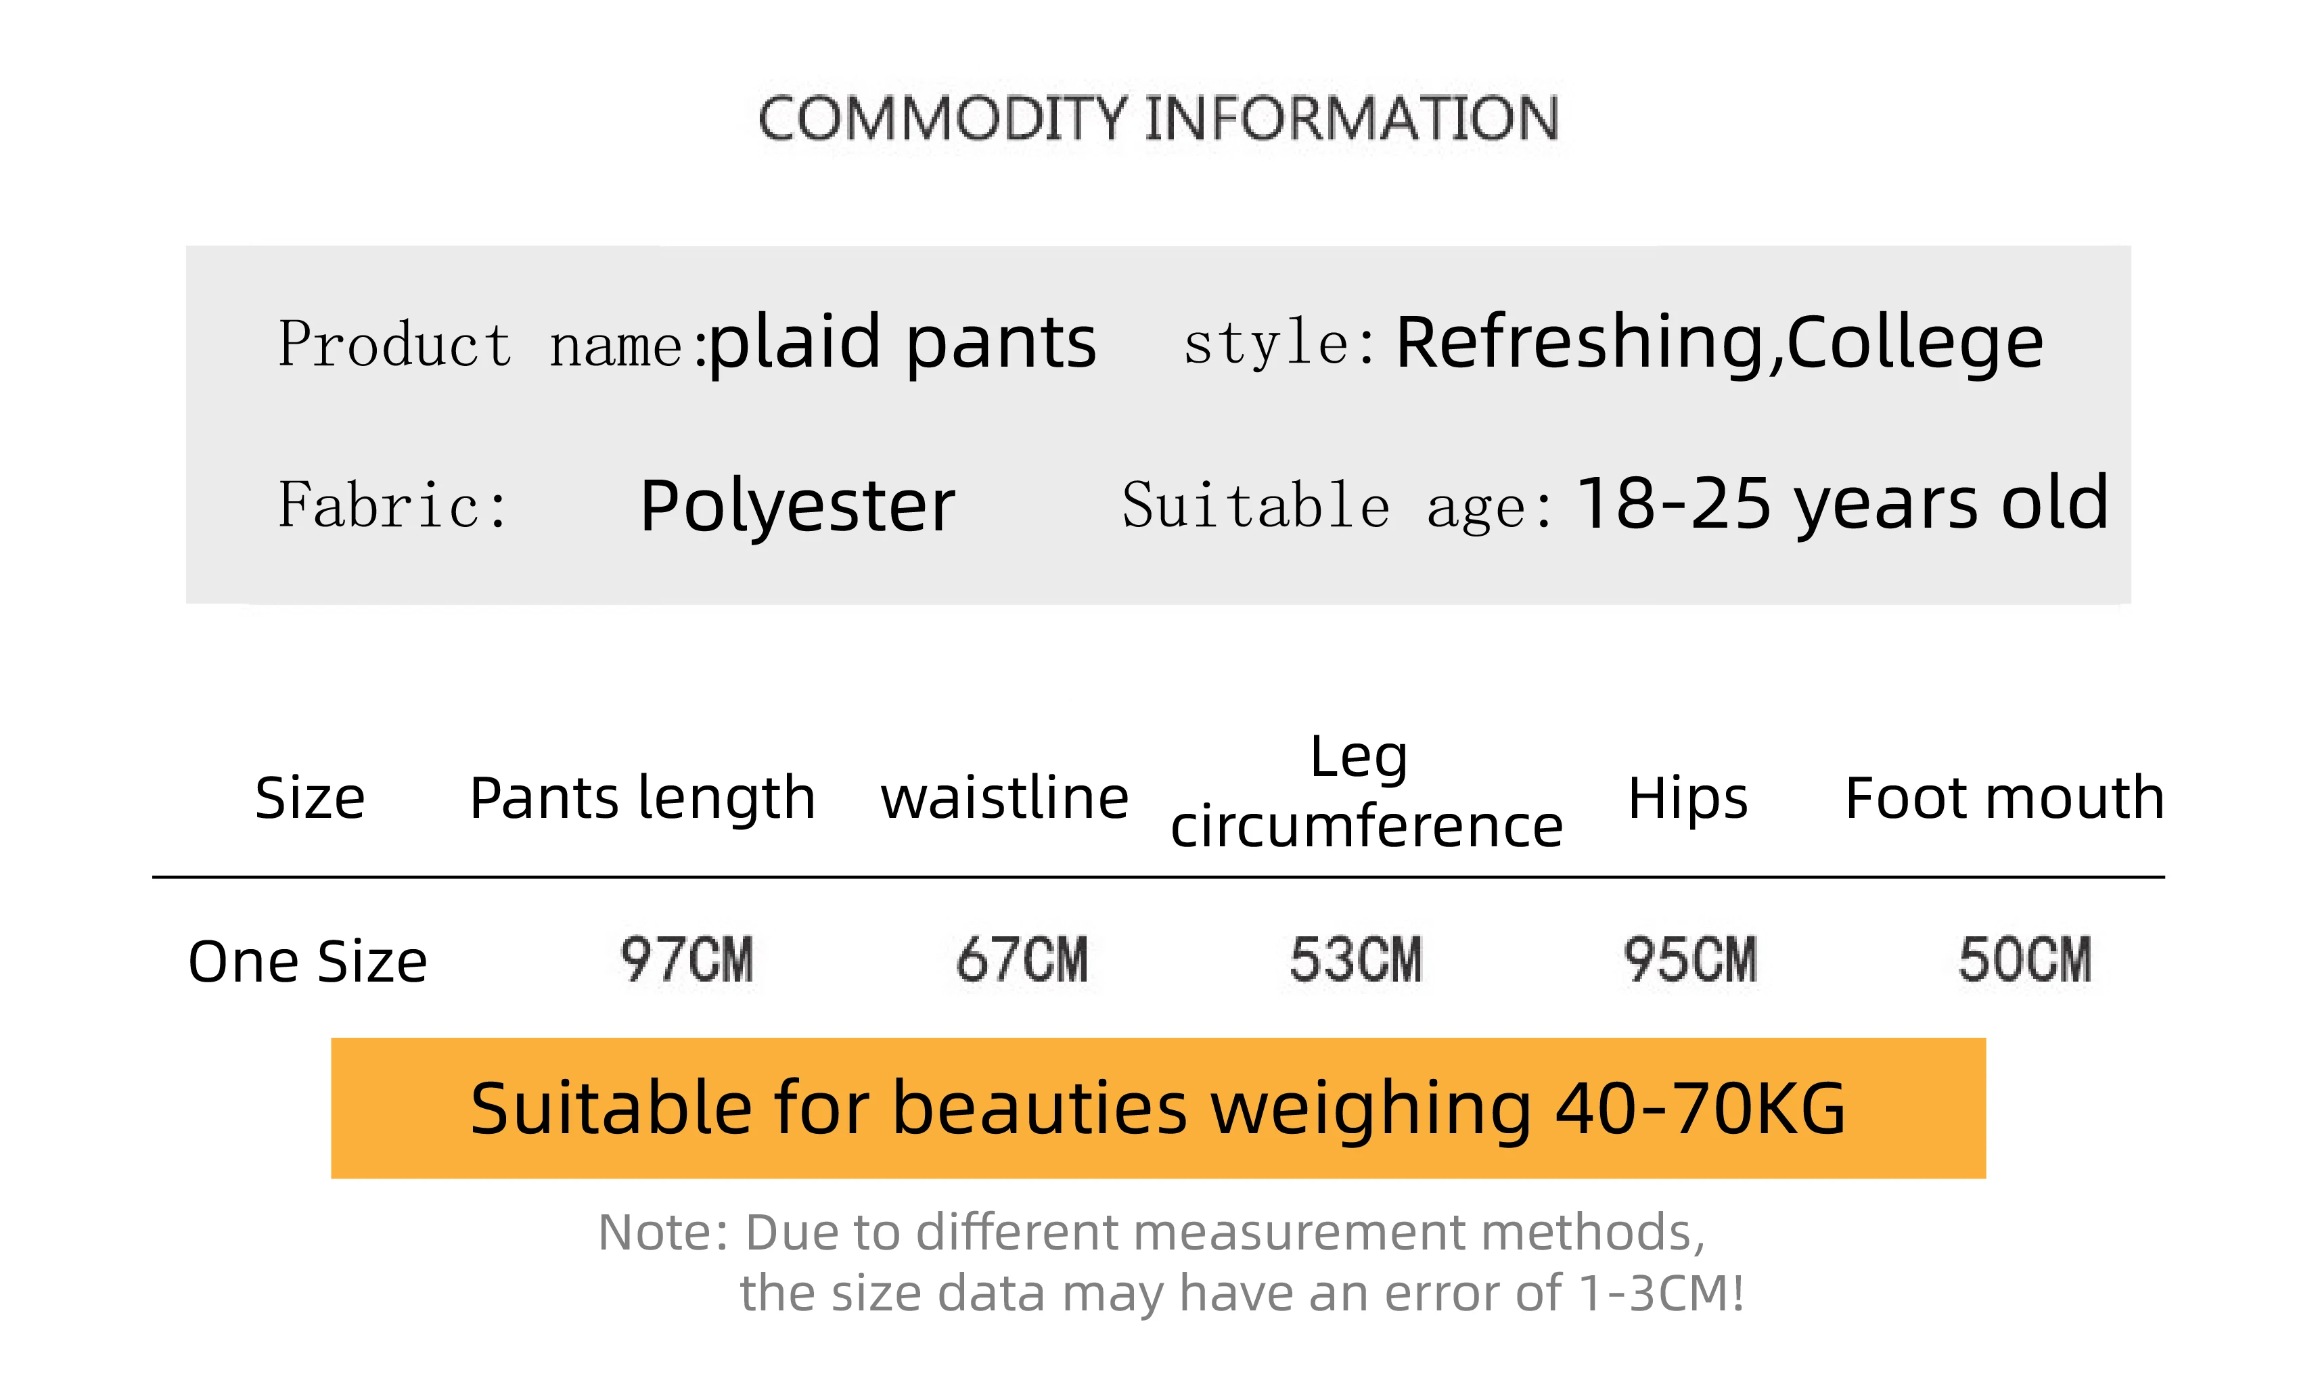Screen dimensions: 2318x1397
Task: Click the Refreshing,College style text
Action: [x=1720, y=344]
